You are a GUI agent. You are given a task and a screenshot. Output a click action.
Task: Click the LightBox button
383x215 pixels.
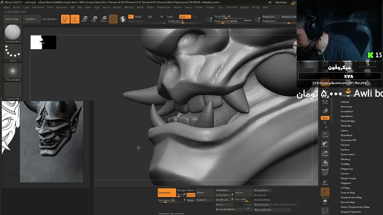coord(31,19)
